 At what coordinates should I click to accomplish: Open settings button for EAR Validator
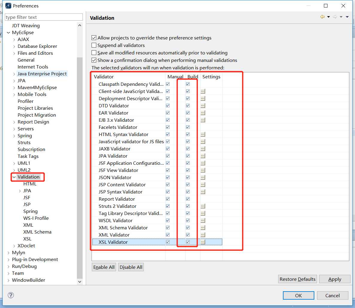(x=203, y=113)
